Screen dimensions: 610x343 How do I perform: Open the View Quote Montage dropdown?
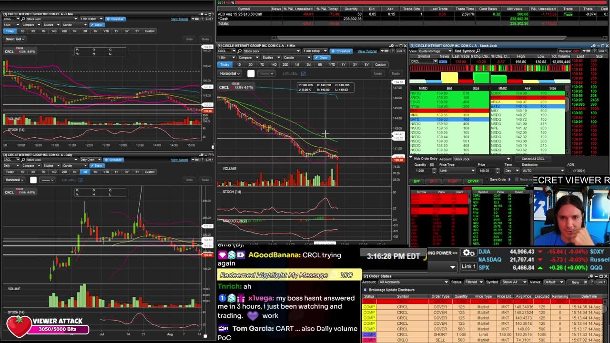click(x=435, y=51)
